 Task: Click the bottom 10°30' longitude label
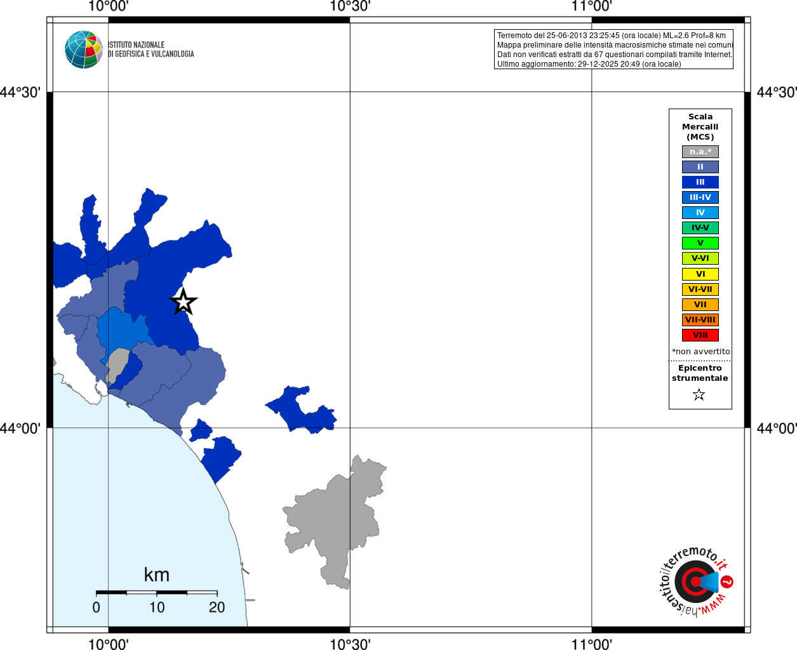[x=350, y=644]
